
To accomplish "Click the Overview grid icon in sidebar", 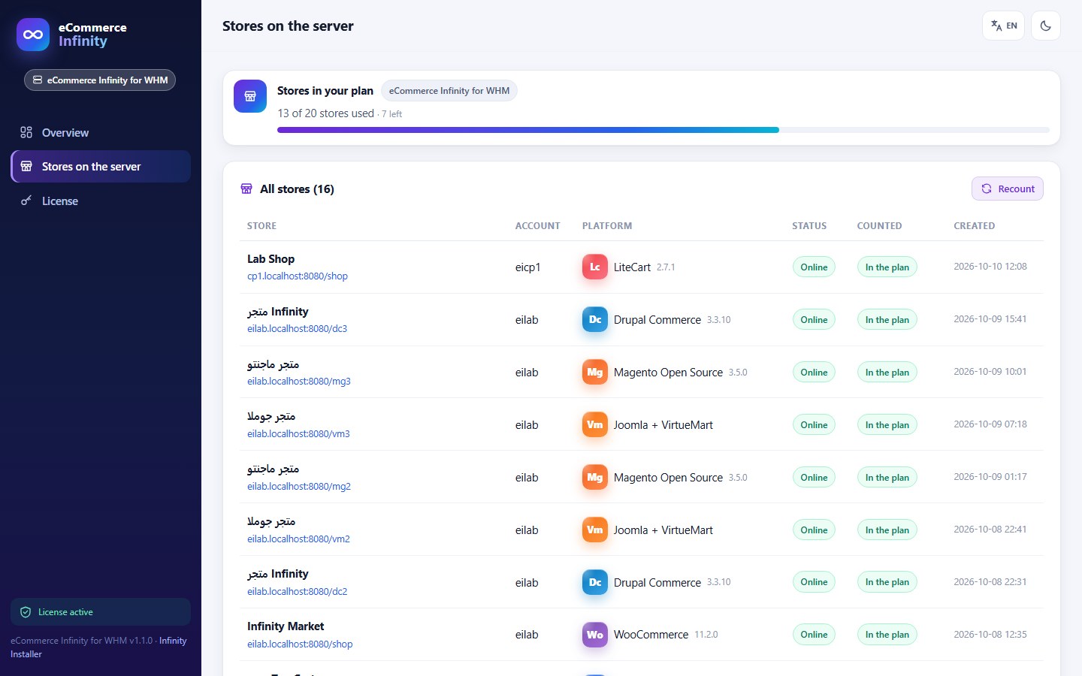I will coord(26,132).
